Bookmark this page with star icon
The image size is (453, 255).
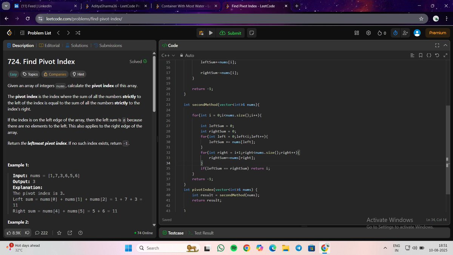pyautogui.click(x=421, y=19)
